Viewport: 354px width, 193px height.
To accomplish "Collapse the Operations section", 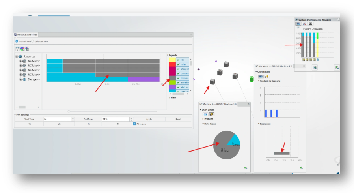I will click(259, 124).
